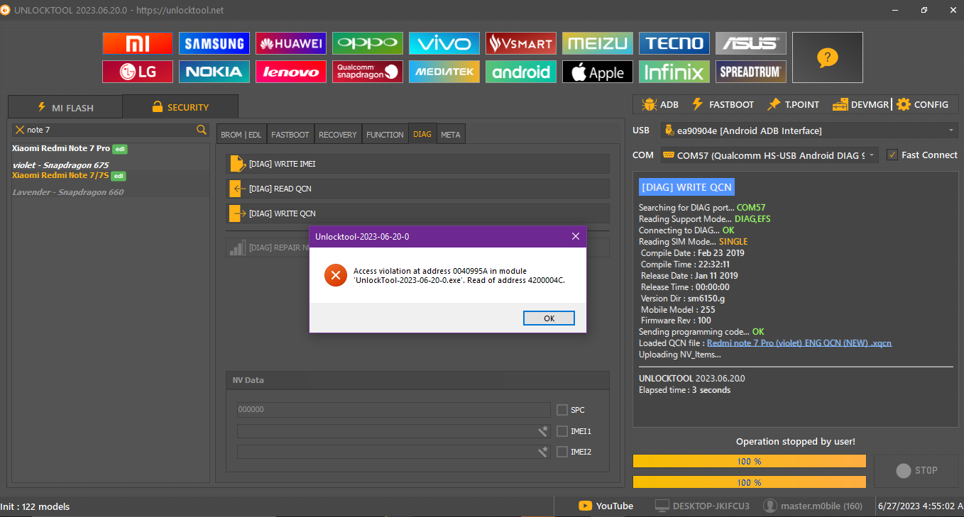Click OK in the error dialog
Image resolution: width=964 pixels, height=517 pixels.
[549, 318]
